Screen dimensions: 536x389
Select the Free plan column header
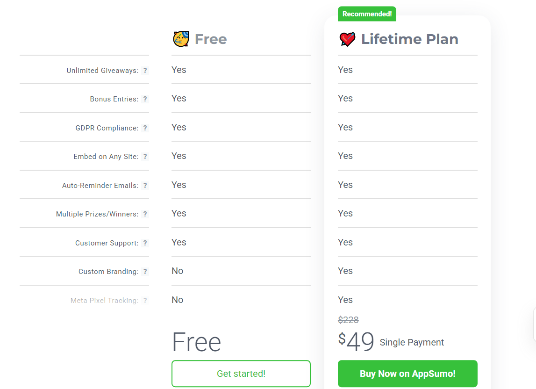point(210,39)
